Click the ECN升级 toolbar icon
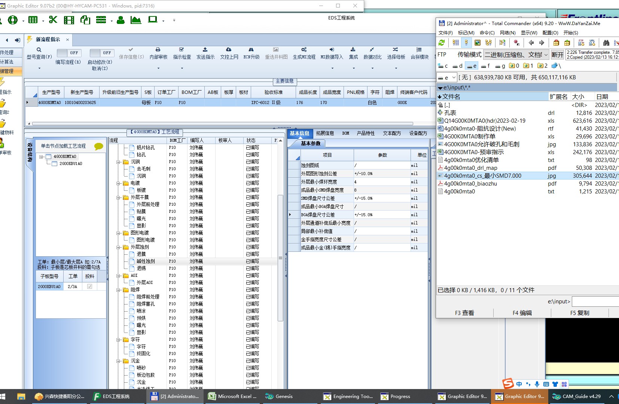 (x=251, y=49)
